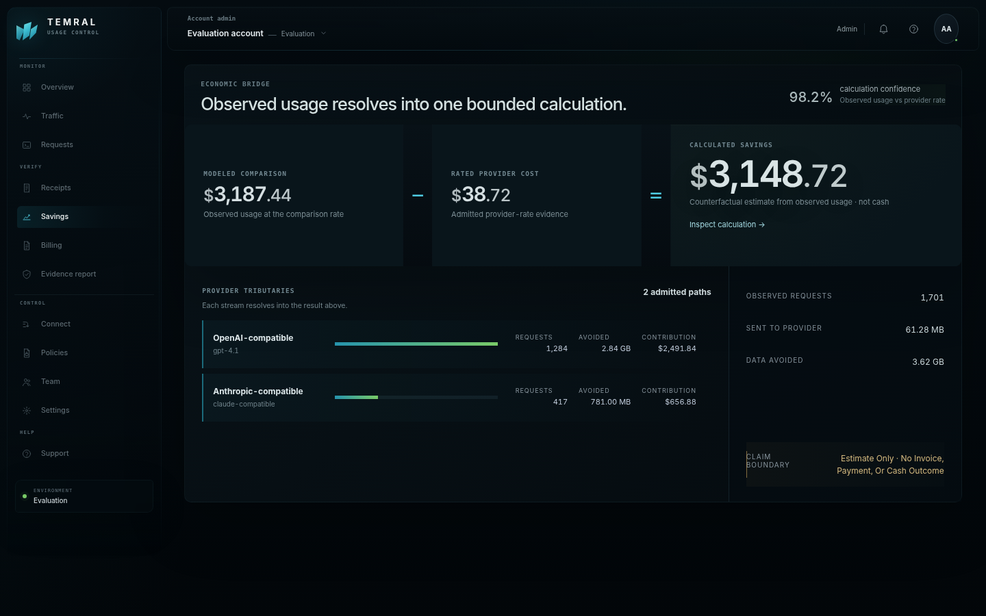Select the Savings menu item
The height and width of the screenshot is (616, 986).
85,217
